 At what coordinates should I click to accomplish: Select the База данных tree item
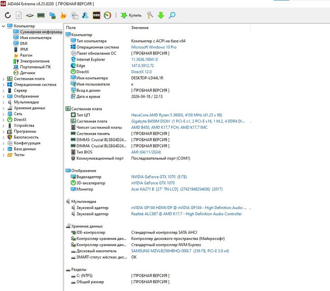[x=22, y=149]
